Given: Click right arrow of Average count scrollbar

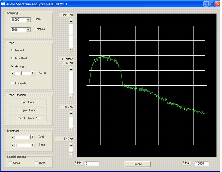Looking at the screenshot, I should [33, 73].
